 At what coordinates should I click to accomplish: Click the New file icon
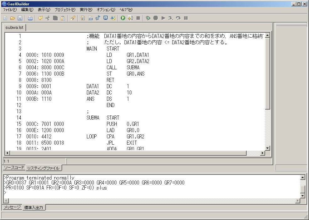[x=5, y=18]
